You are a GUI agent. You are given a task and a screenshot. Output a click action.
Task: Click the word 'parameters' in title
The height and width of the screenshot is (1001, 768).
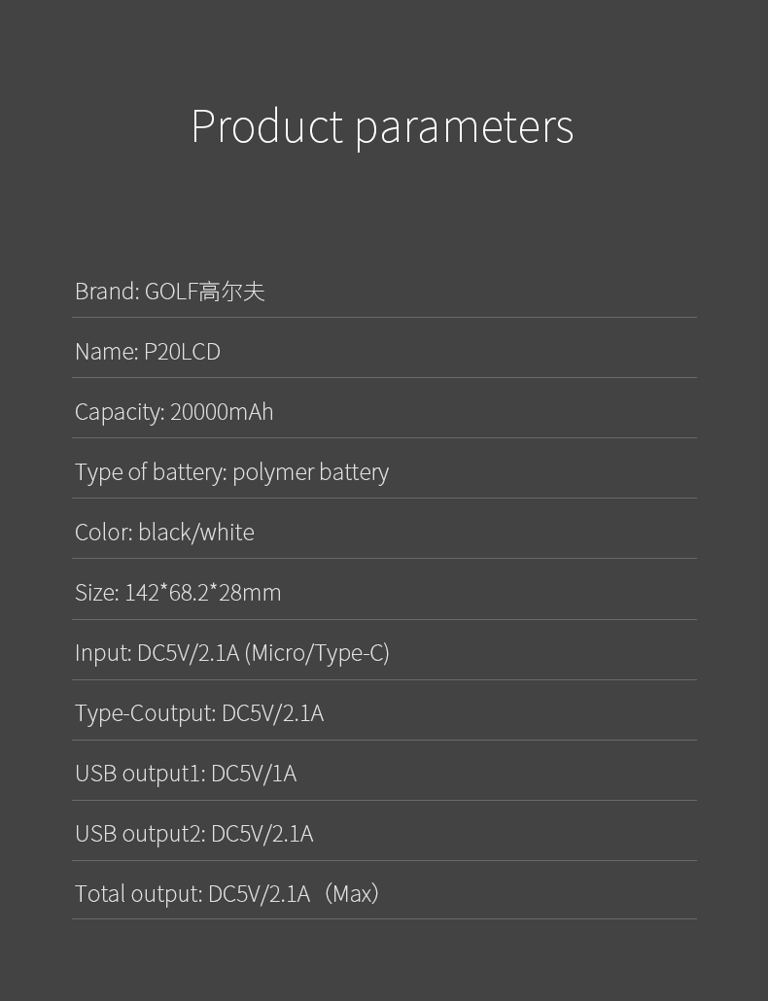464,127
